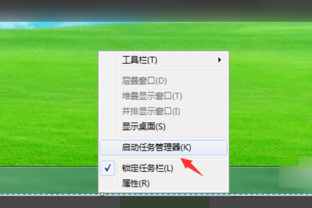Viewport: 312px width, 208px height.
Task: Toggle the 锁定任务栏(L) option
Action: coord(164,168)
